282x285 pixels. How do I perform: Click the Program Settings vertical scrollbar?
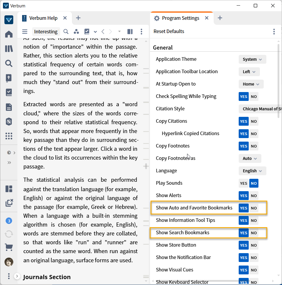pos(278,81)
